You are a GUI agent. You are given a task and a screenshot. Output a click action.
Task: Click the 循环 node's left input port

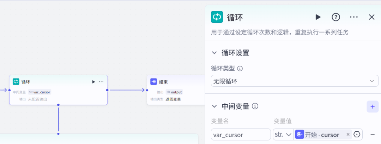tap(10, 90)
